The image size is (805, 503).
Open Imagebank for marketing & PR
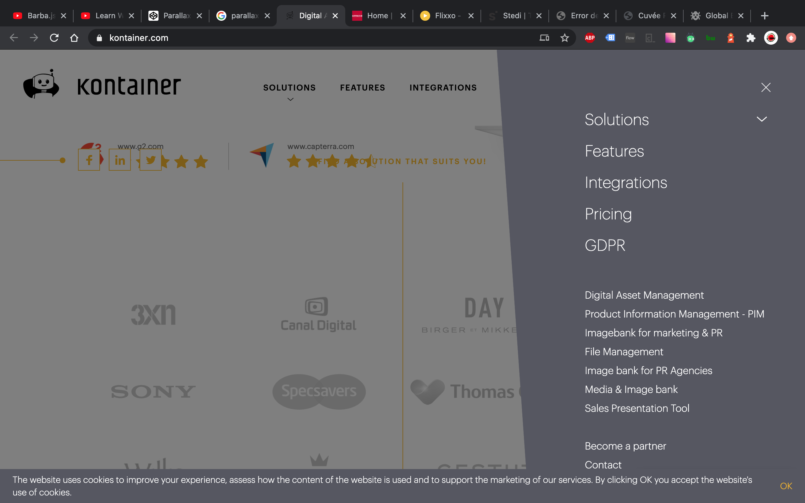653,333
